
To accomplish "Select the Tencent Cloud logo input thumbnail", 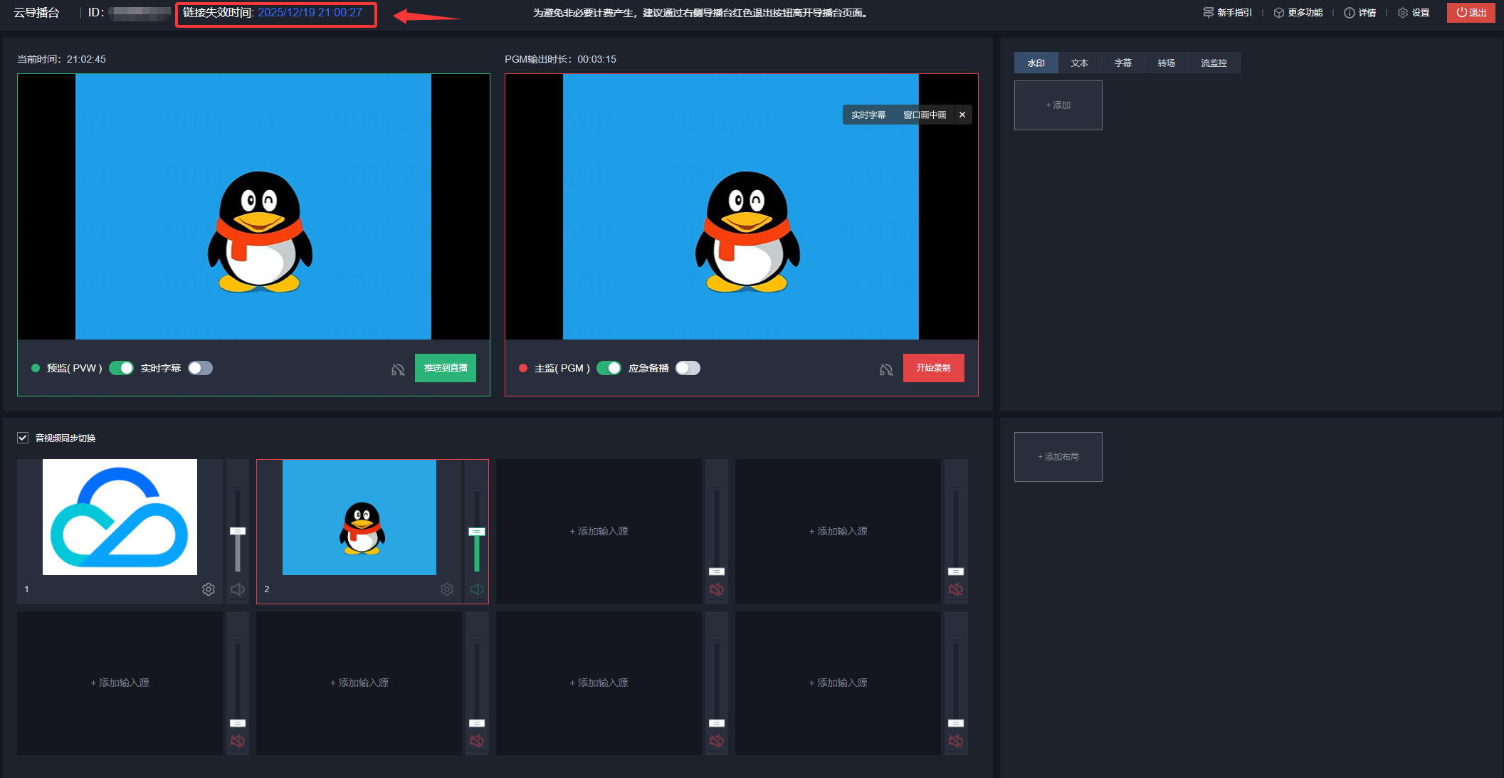I will tap(120, 517).
